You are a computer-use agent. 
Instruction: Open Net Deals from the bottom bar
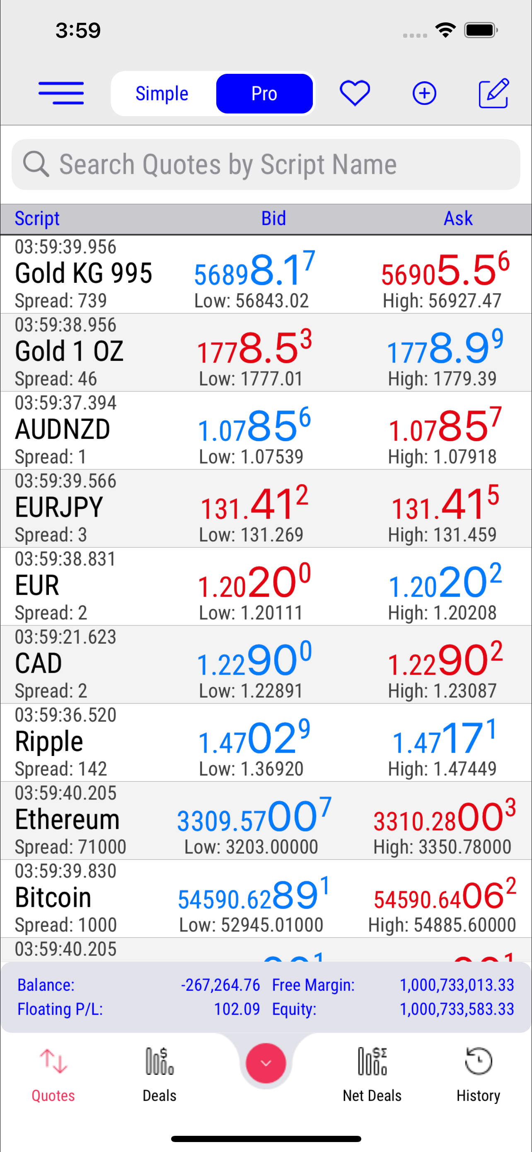point(372,1074)
